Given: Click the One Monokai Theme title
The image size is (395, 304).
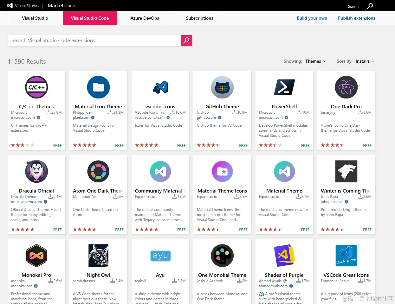Looking at the screenshot, I should tap(222, 275).
